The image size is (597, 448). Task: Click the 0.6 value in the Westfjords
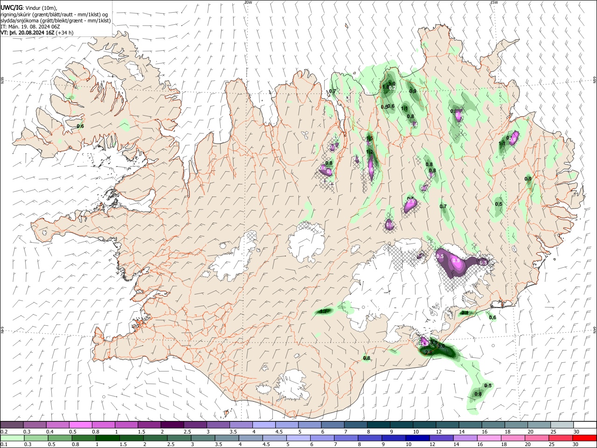tap(80, 126)
